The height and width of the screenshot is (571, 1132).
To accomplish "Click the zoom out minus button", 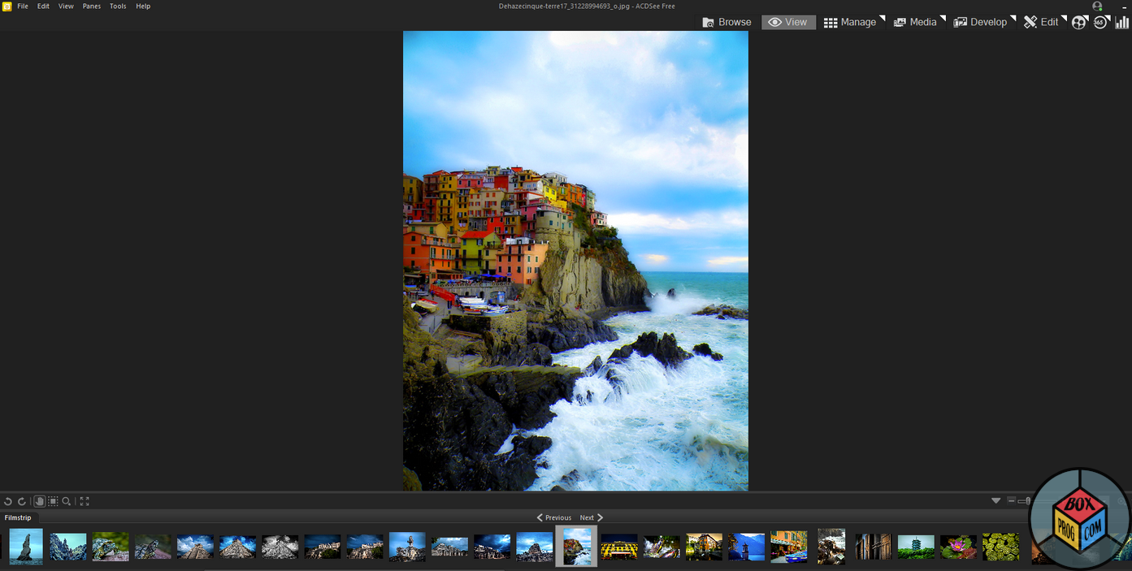I will 1011,501.
